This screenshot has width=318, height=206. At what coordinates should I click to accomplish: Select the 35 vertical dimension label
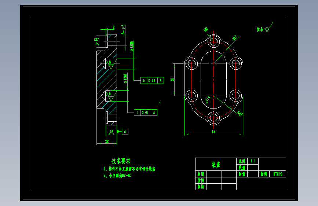pyautogui.click(x=172, y=80)
